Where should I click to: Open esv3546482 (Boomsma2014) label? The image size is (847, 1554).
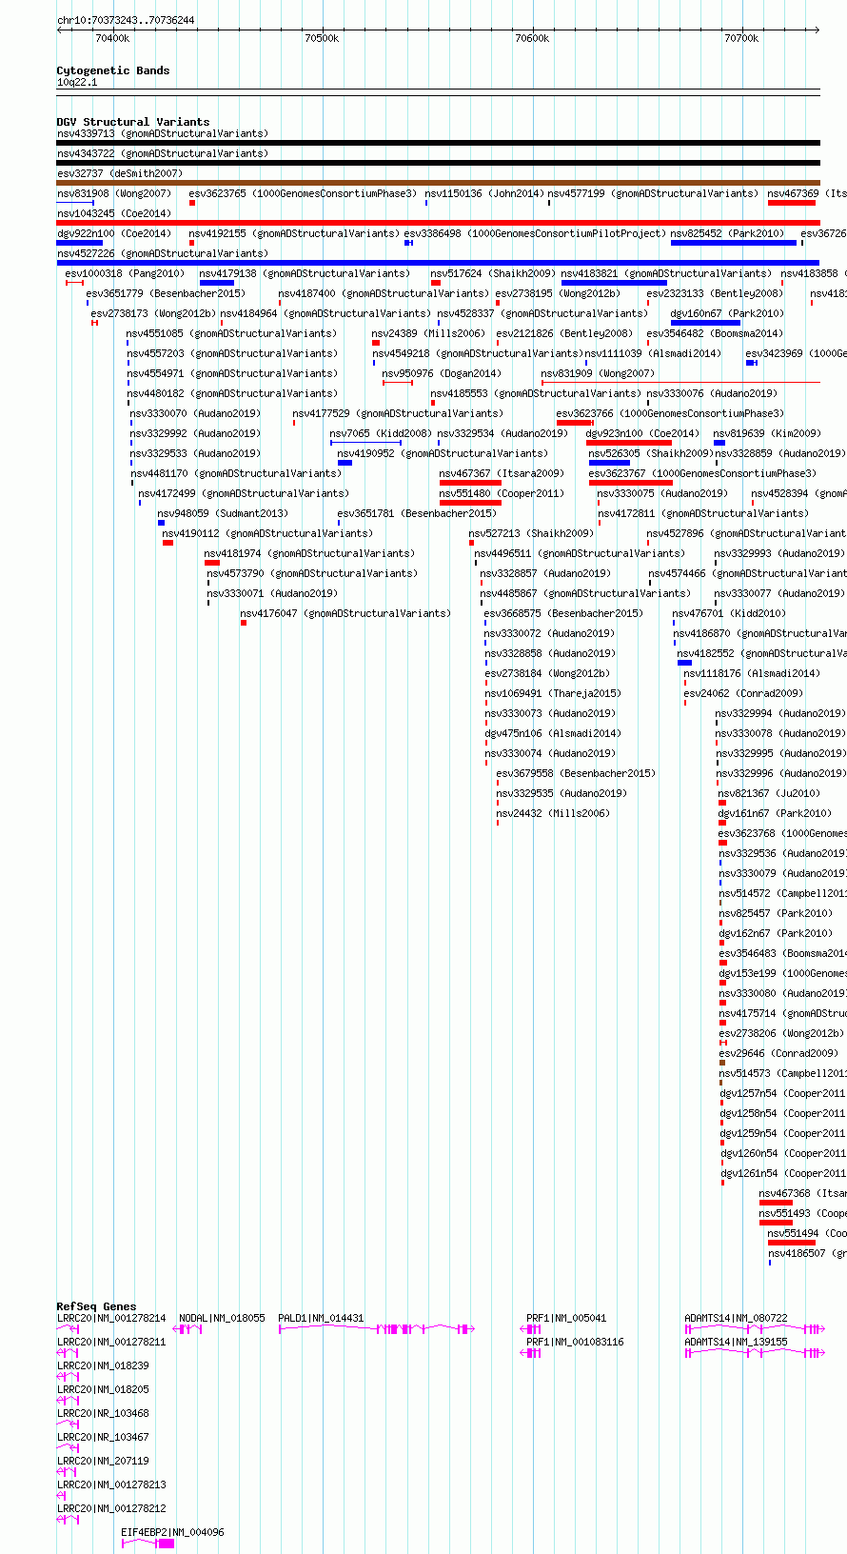click(x=715, y=333)
